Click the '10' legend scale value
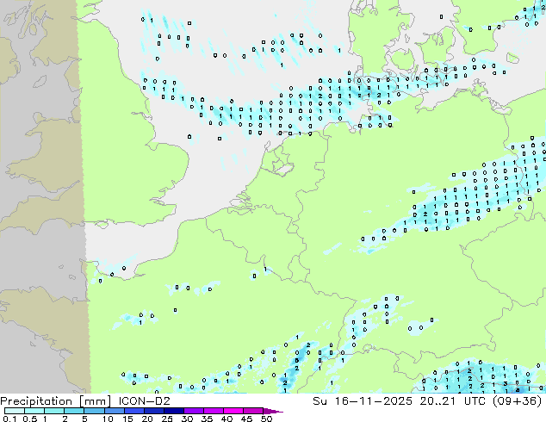 tap(108, 419)
